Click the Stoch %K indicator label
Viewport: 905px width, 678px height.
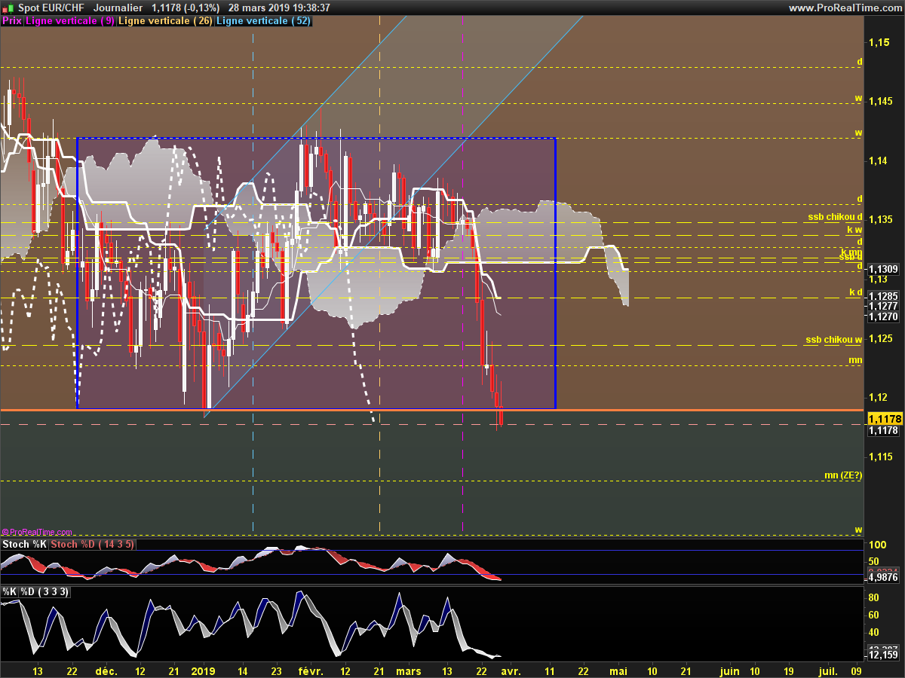(25, 544)
